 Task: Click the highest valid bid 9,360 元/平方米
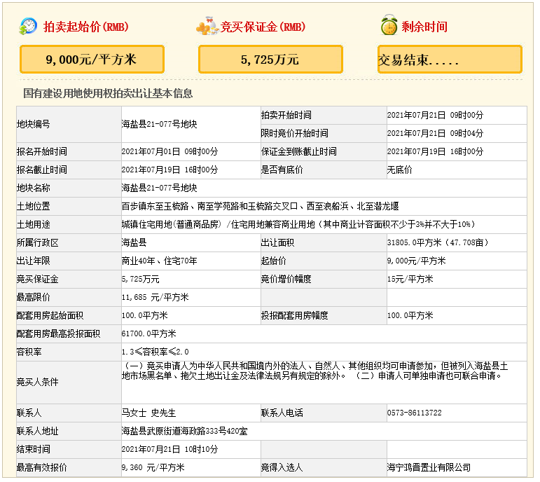[153, 467]
